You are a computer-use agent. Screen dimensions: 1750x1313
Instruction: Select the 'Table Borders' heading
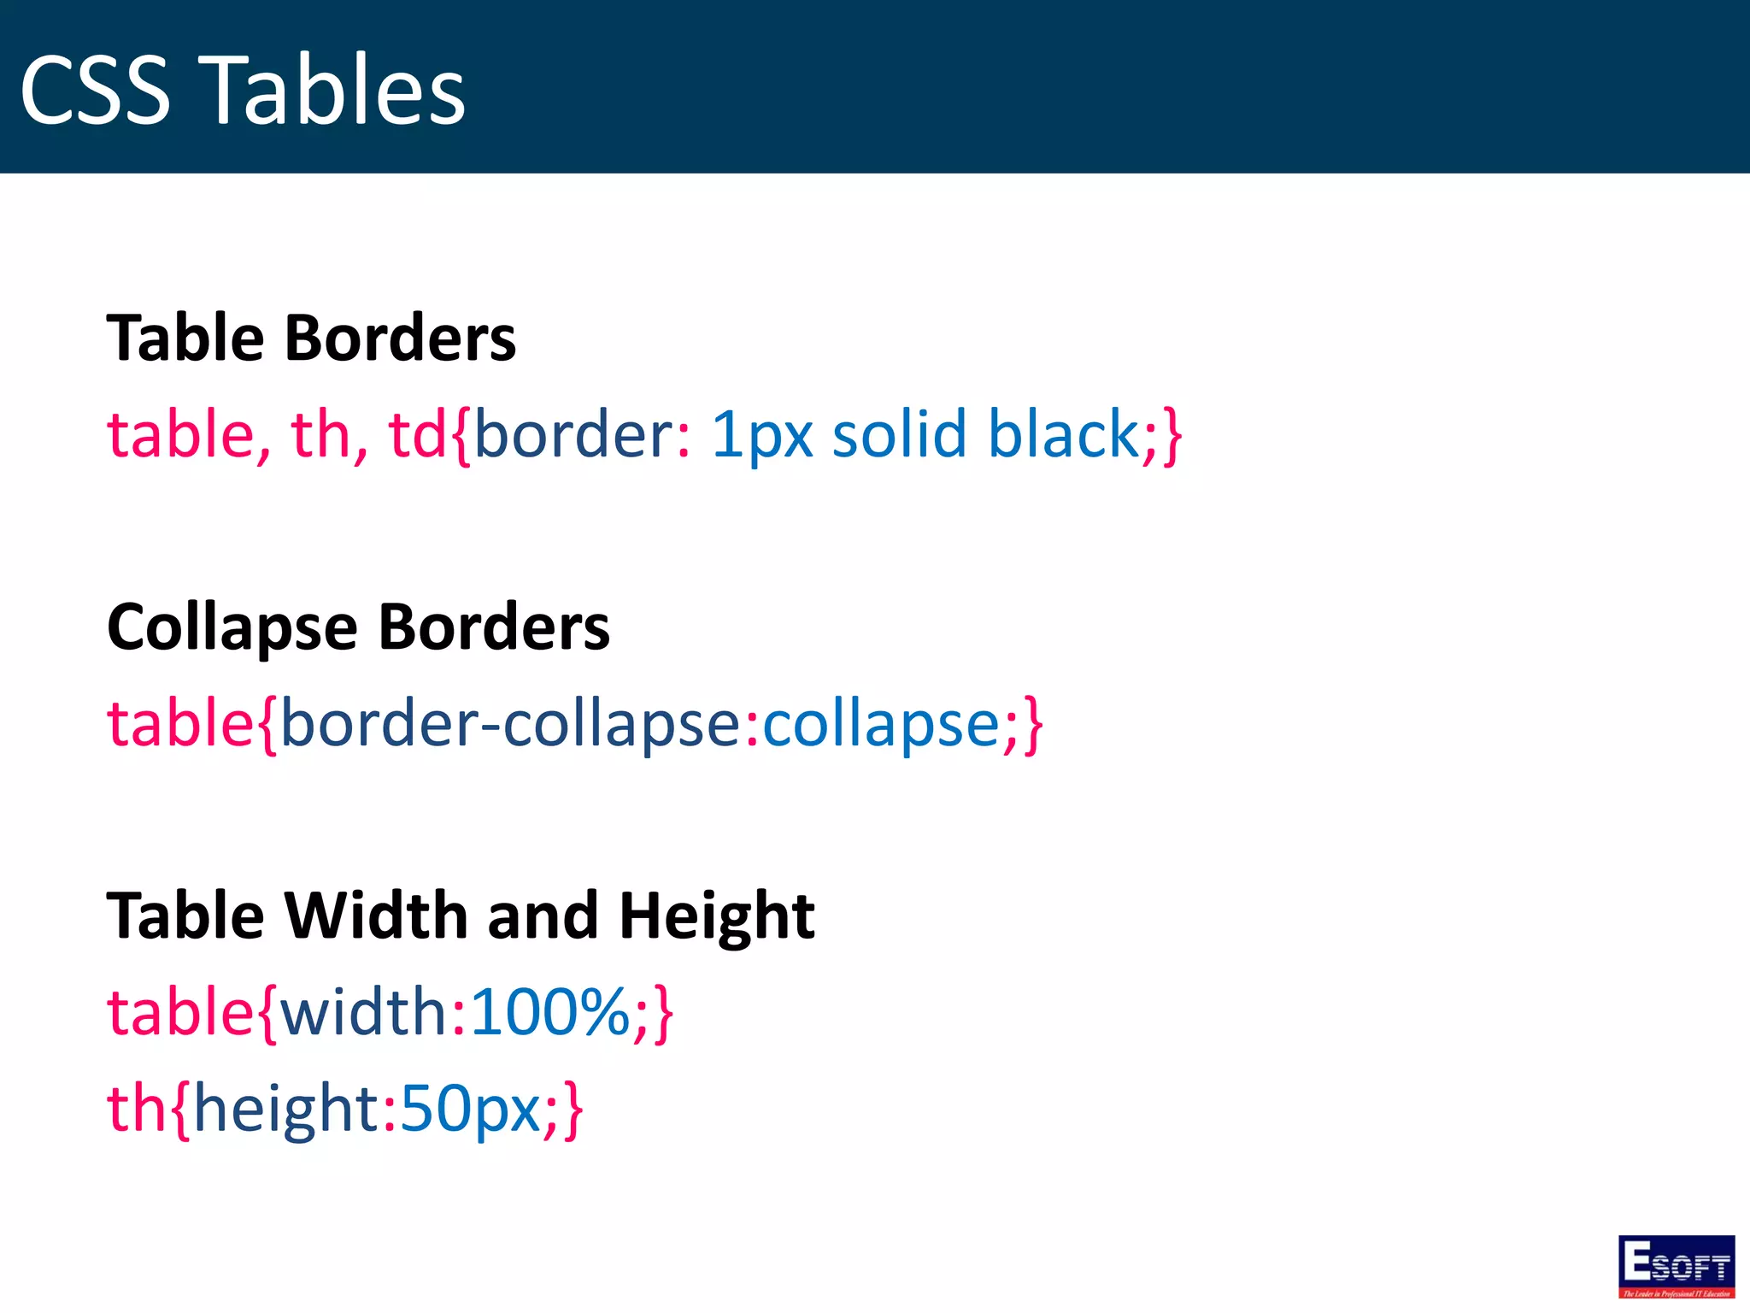(311, 337)
